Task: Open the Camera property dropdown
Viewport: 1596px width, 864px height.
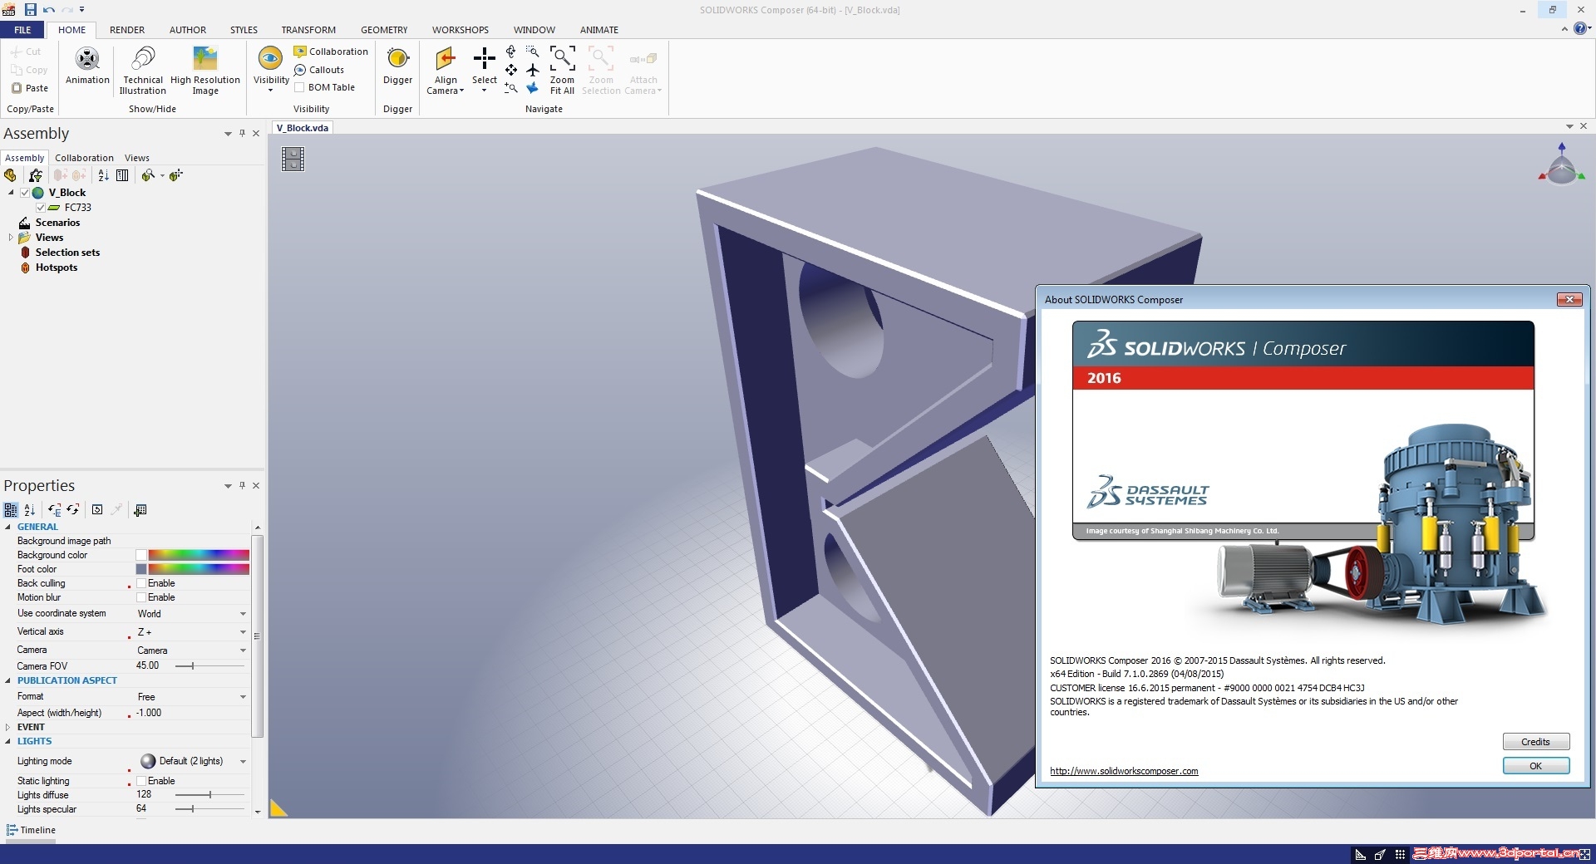Action: (243, 650)
